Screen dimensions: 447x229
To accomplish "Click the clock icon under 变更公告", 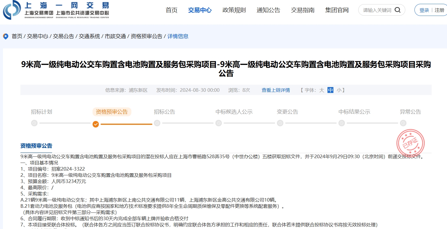I will pyautogui.click(x=280, y=123).
